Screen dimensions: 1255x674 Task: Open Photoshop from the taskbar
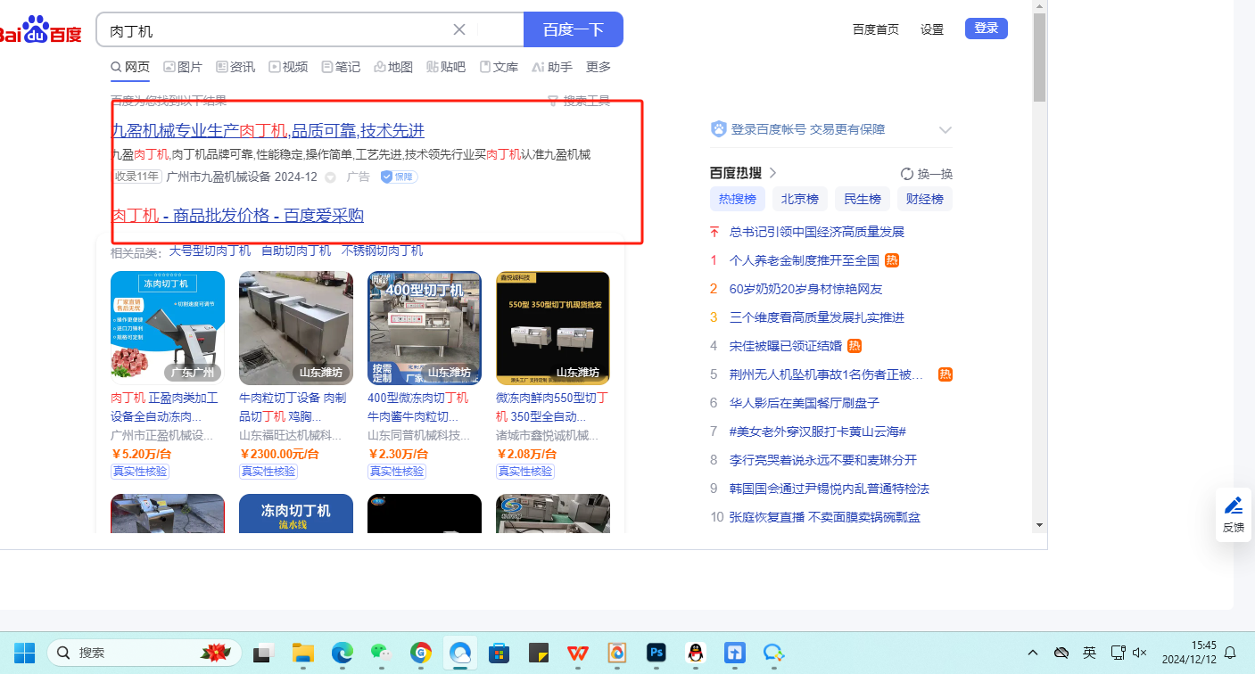click(656, 653)
